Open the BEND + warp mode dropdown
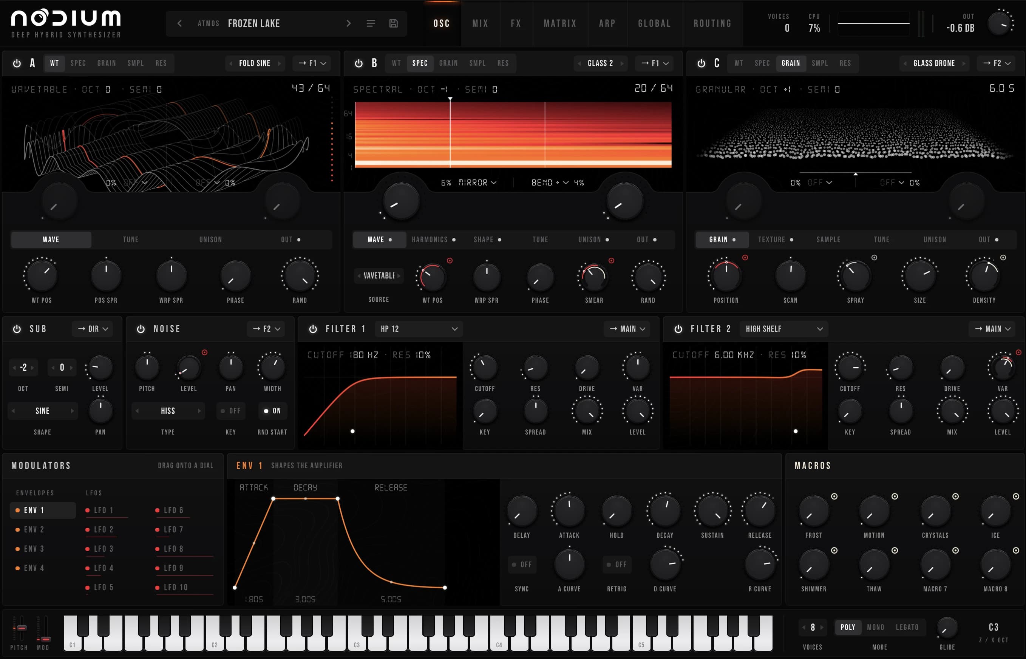Viewport: 1026px width, 659px height. click(550, 183)
